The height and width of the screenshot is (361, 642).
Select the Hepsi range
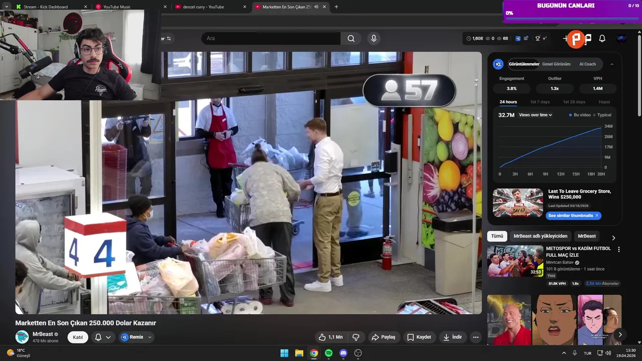coord(604,102)
